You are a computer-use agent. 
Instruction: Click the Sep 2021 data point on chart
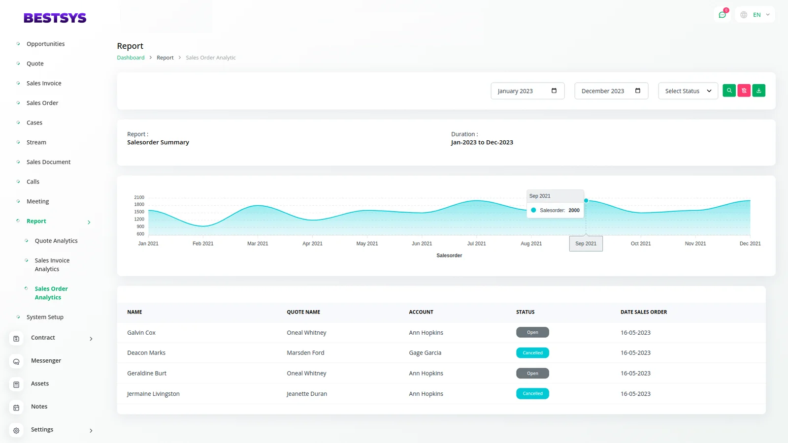click(586, 201)
